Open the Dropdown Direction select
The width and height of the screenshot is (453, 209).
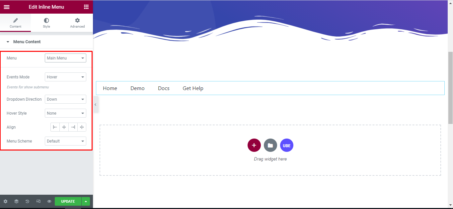pyautogui.click(x=65, y=99)
